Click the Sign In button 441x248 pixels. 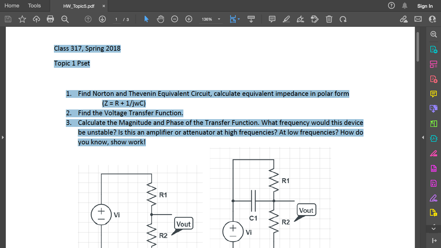click(x=425, y=6)
